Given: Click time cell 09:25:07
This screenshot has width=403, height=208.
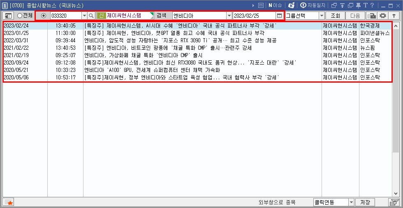Looking at the screenshot, I should [66, 55].
